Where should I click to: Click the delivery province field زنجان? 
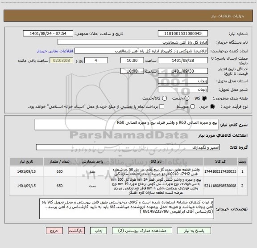[x=183, y=81]
